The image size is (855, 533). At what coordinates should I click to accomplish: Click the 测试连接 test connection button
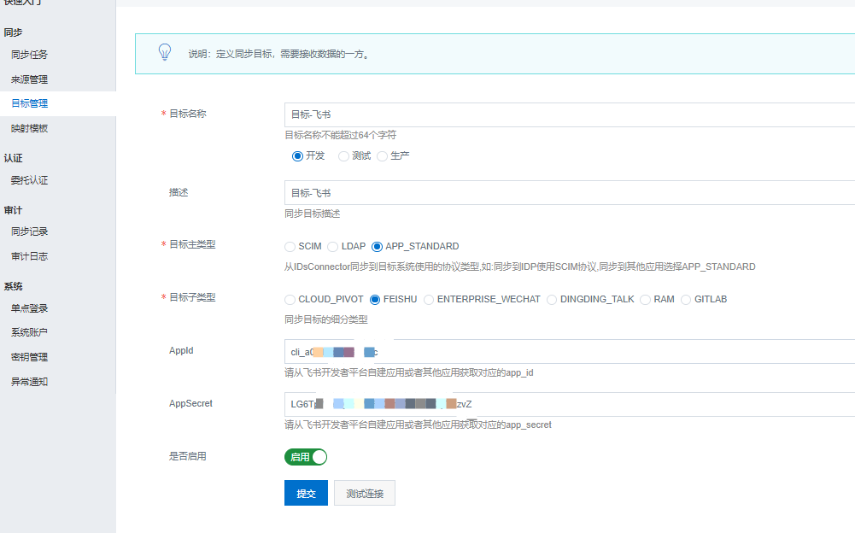click(x=365, y=493)
